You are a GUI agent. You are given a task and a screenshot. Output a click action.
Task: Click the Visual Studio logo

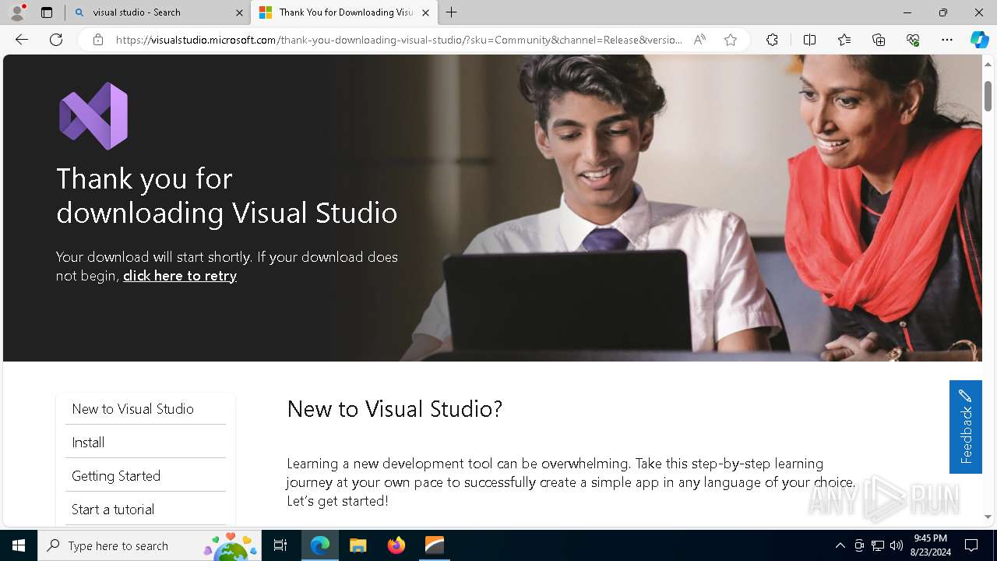click(93, 116)
